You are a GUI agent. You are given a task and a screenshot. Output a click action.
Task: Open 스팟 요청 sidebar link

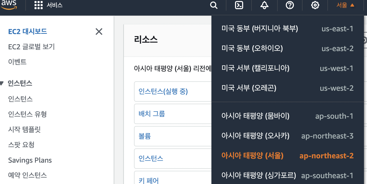(21, 145)
